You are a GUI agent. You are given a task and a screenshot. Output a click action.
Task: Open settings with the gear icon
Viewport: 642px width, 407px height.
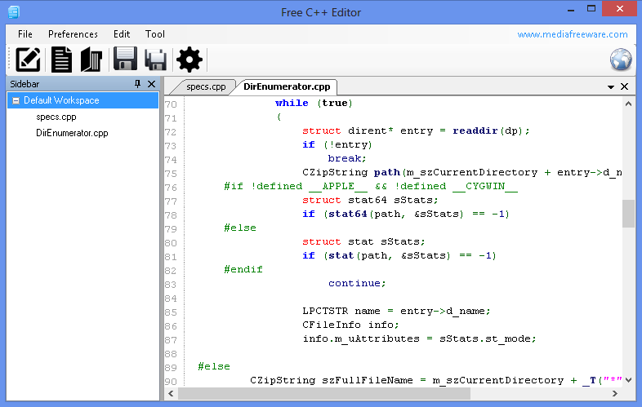click(189, 60)
